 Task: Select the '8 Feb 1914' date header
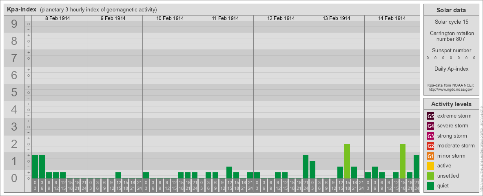58,18
